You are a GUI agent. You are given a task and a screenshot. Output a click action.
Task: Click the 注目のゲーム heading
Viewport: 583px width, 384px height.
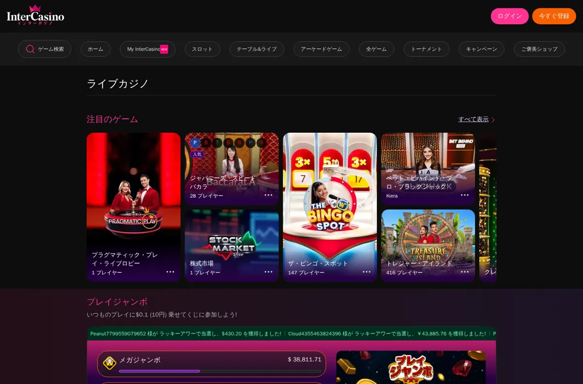point(112,119)
